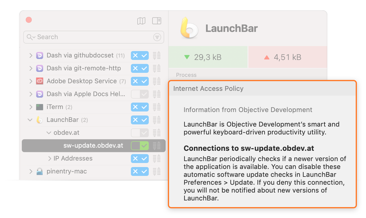Select the iTerm entry
366x218 pixels.
tap(55, 107)
